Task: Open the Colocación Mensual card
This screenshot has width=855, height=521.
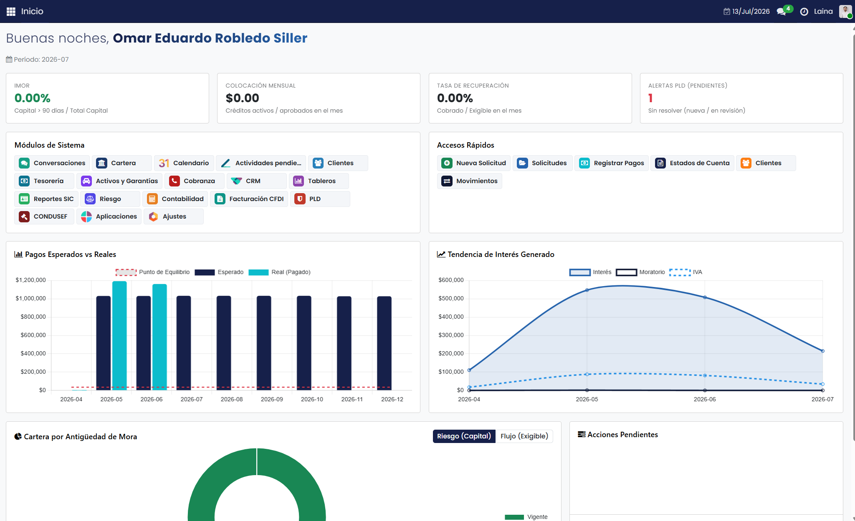Action: point(319,98)
